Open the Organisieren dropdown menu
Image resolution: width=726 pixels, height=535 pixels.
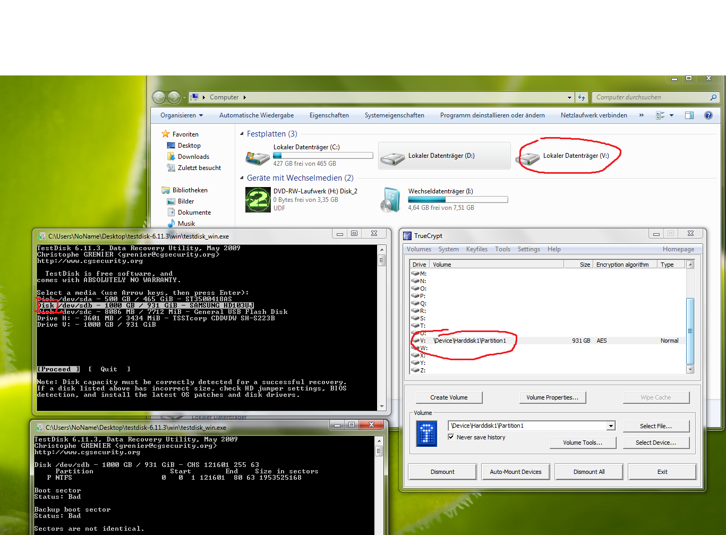tap(182, 115)
